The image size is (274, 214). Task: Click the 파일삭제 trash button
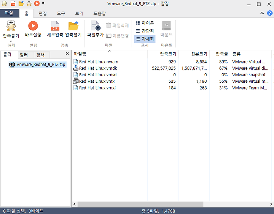pos(117,25)
